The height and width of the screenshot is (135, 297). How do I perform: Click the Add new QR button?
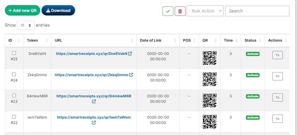22,10
